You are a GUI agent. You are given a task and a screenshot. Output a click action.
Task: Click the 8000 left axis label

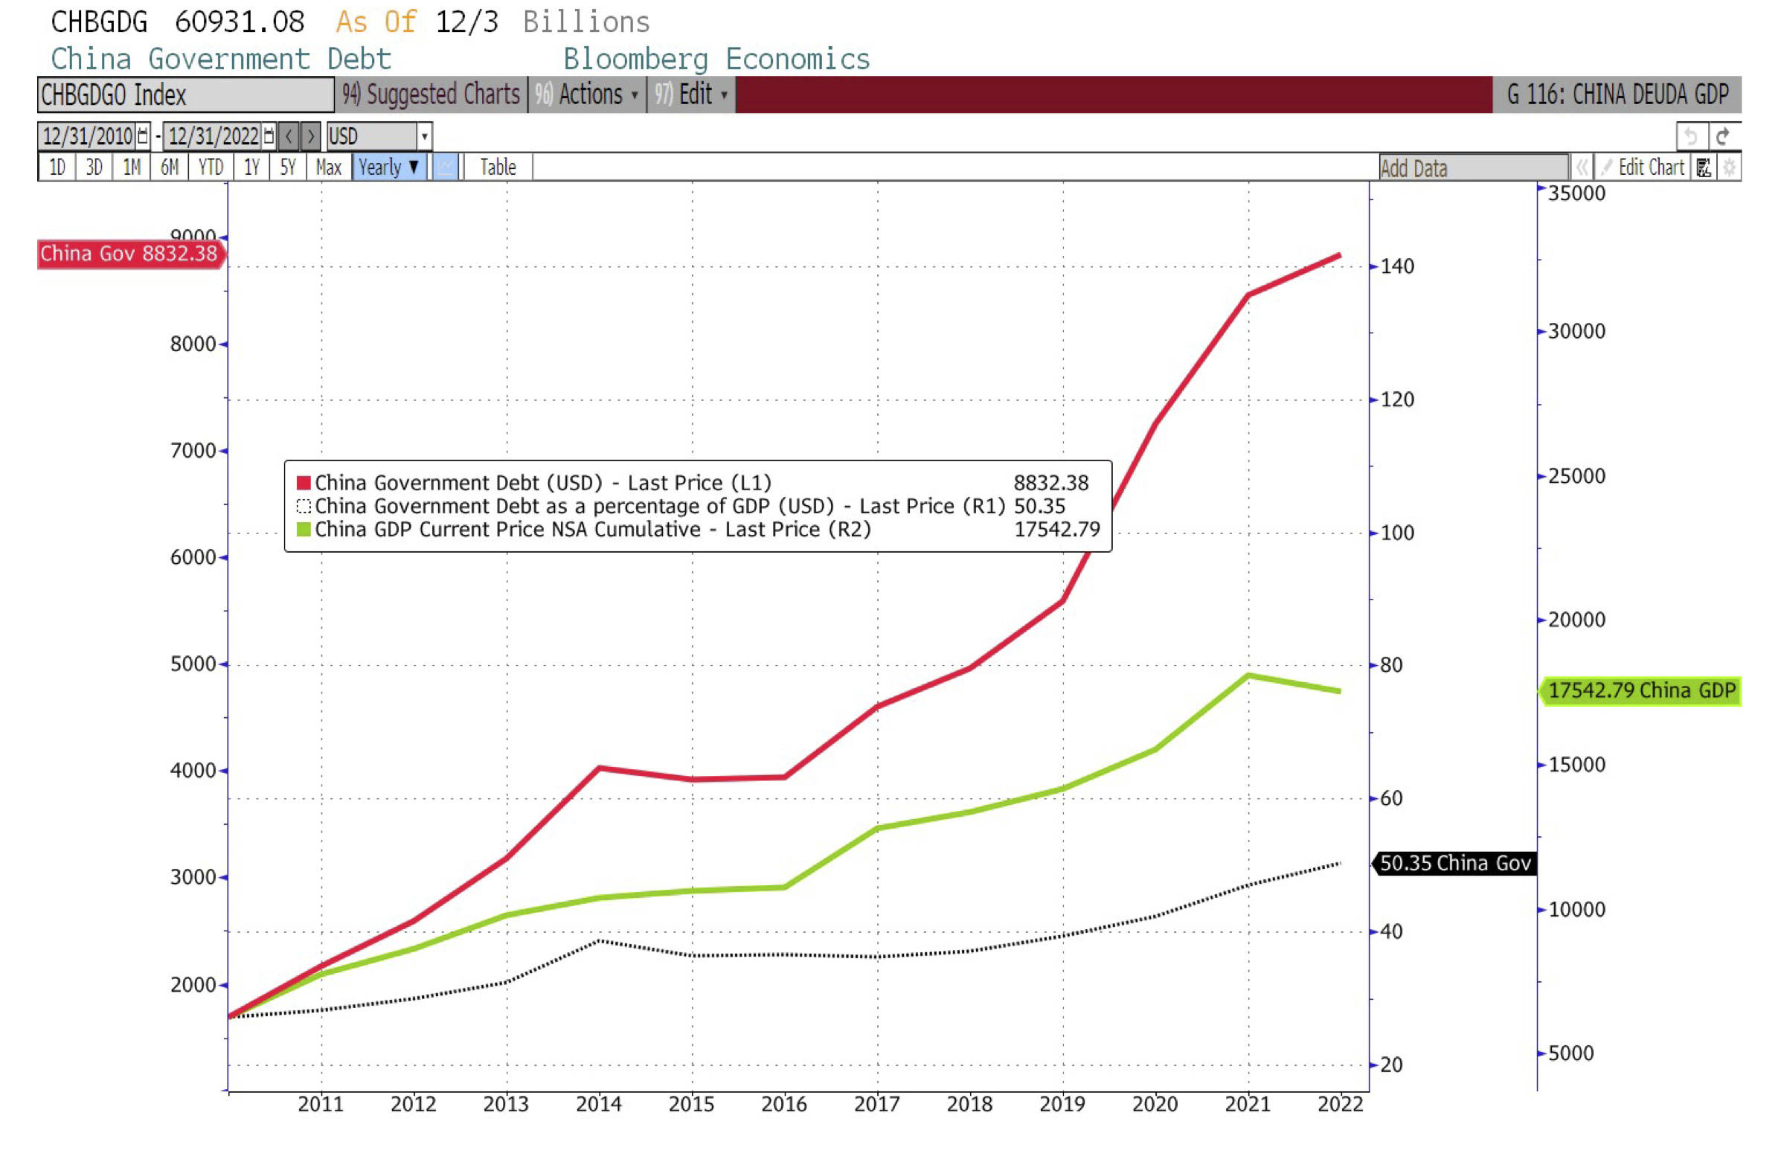(x=193, y=344)
